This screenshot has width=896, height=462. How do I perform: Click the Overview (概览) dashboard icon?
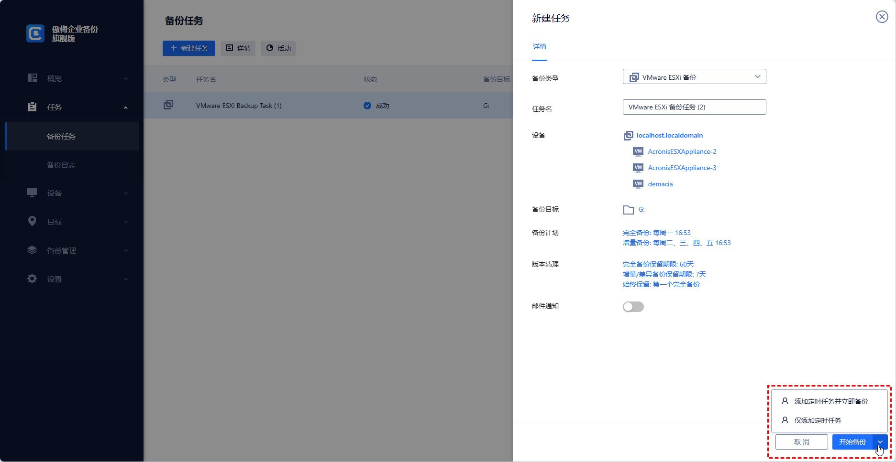(32, 78)
